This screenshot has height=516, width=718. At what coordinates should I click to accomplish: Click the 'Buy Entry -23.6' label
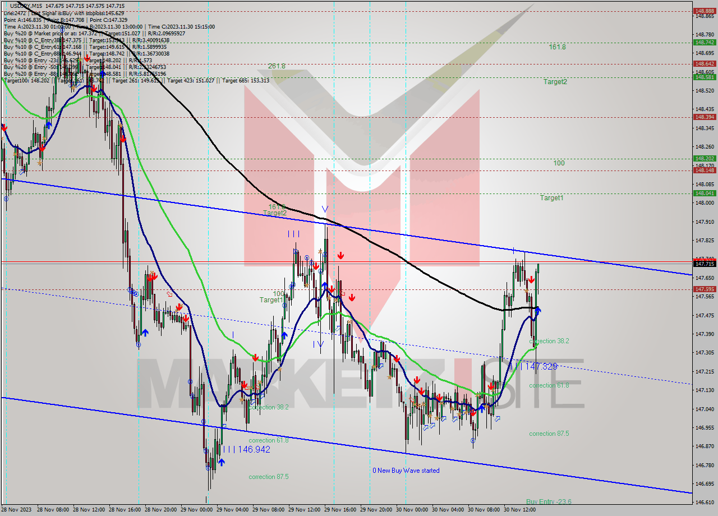tap(549, 501)
